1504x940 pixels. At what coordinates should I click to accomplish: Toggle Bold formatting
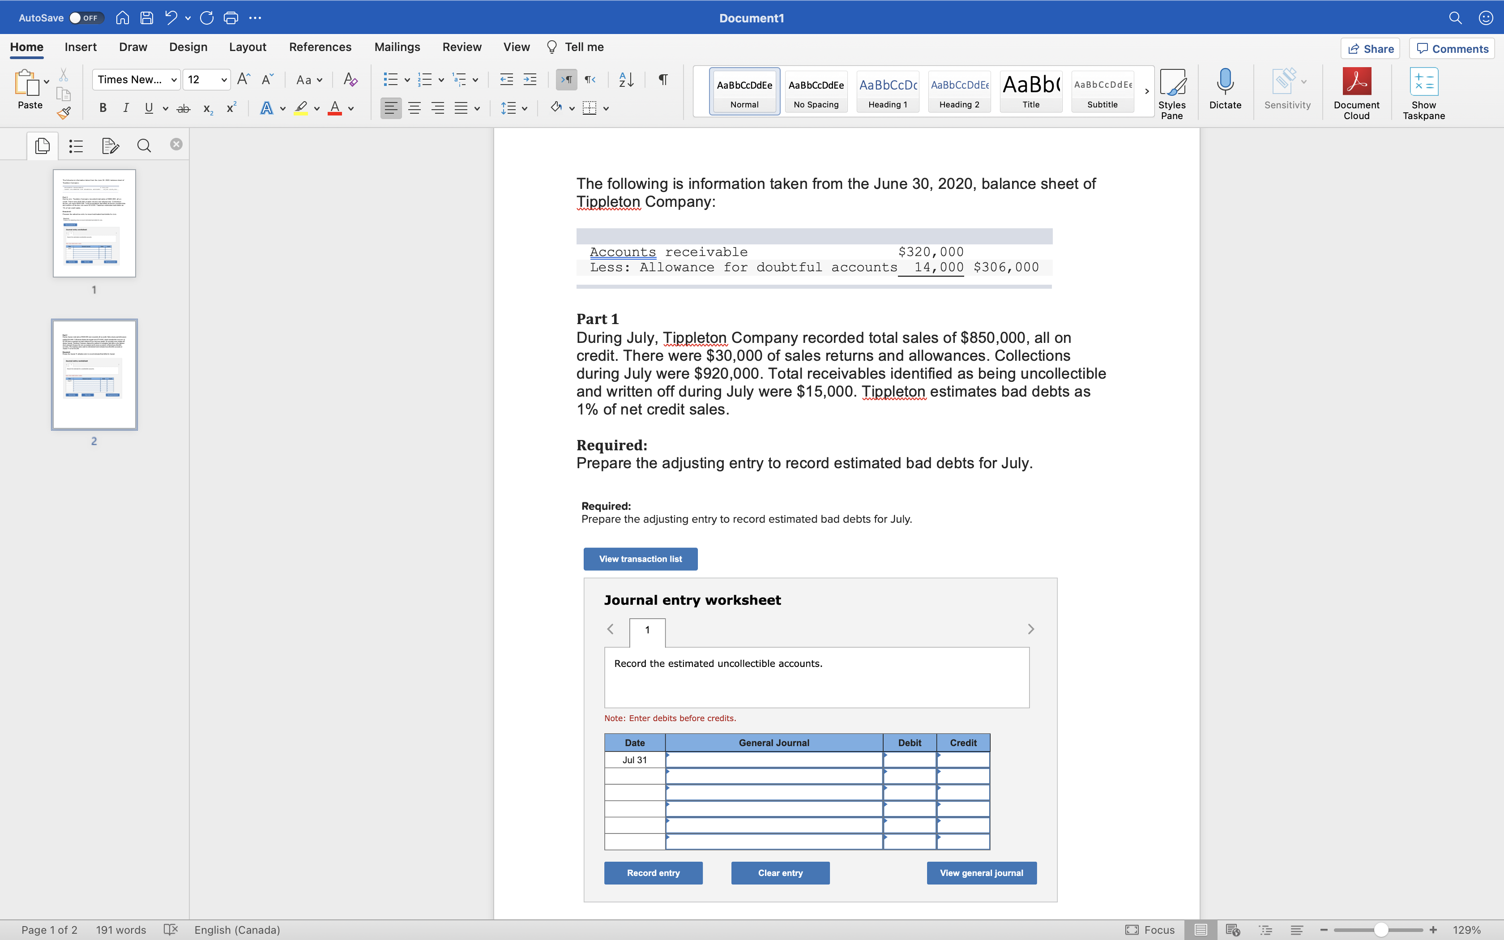[x=103, y=108]
